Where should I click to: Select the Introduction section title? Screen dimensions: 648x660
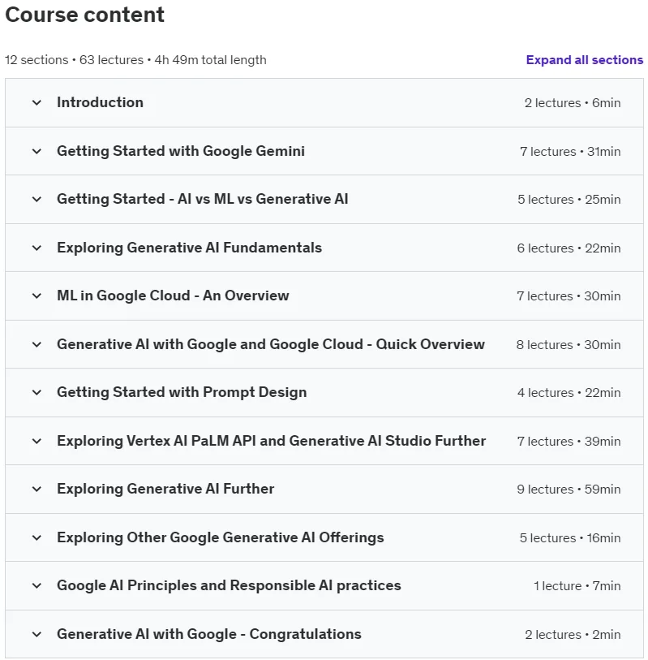[x=100, y=102]
